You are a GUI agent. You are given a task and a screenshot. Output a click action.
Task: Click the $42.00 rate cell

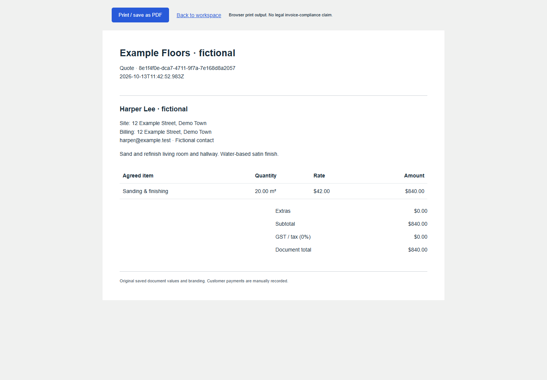[x=321, y=191]
